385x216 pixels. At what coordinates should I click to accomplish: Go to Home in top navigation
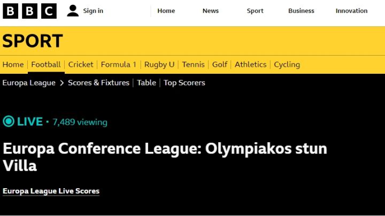[166, 11]
